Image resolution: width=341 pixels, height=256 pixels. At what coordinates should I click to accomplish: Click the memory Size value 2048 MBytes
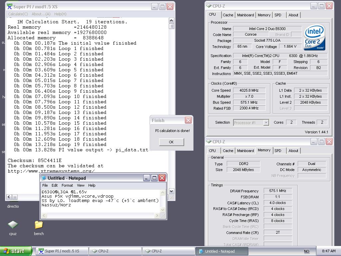[243, 170]
